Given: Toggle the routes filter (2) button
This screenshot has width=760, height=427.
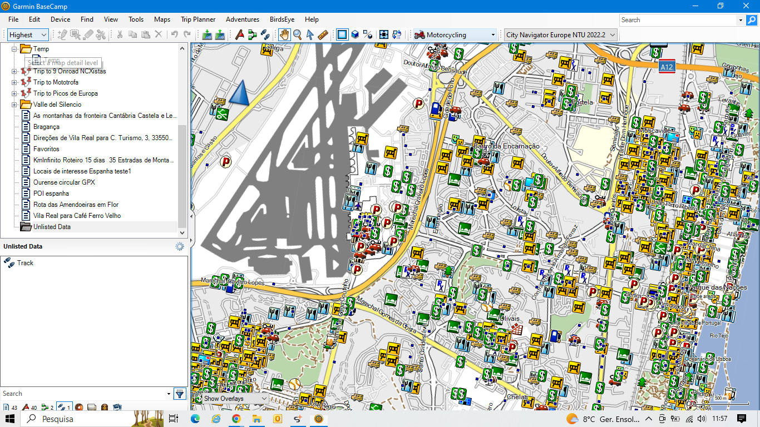Looking at the screenshot, I should pos(48,408).
